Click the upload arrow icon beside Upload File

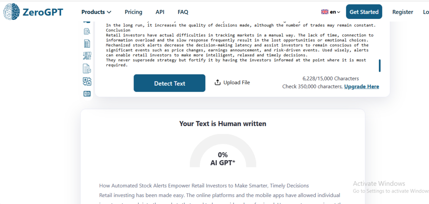pos(217,82)
